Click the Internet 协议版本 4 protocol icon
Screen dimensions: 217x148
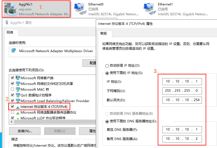[x=18, y=107]
